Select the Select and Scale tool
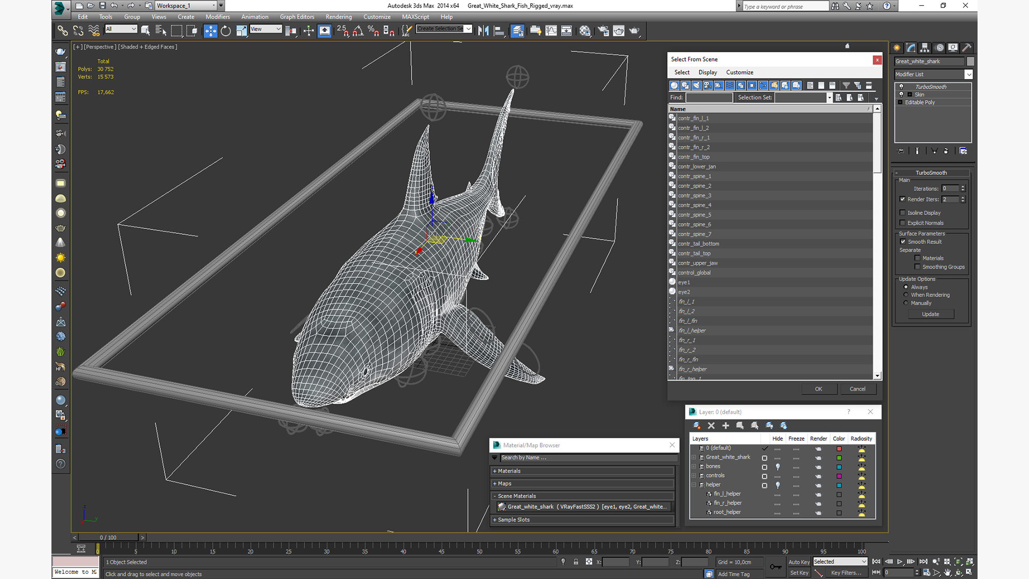This screenshot has width=1029, height=579. [241, 31]
